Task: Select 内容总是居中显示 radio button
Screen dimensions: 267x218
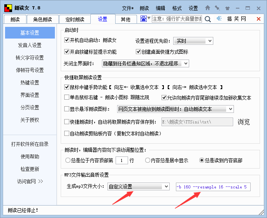Action: pos(148,160)
